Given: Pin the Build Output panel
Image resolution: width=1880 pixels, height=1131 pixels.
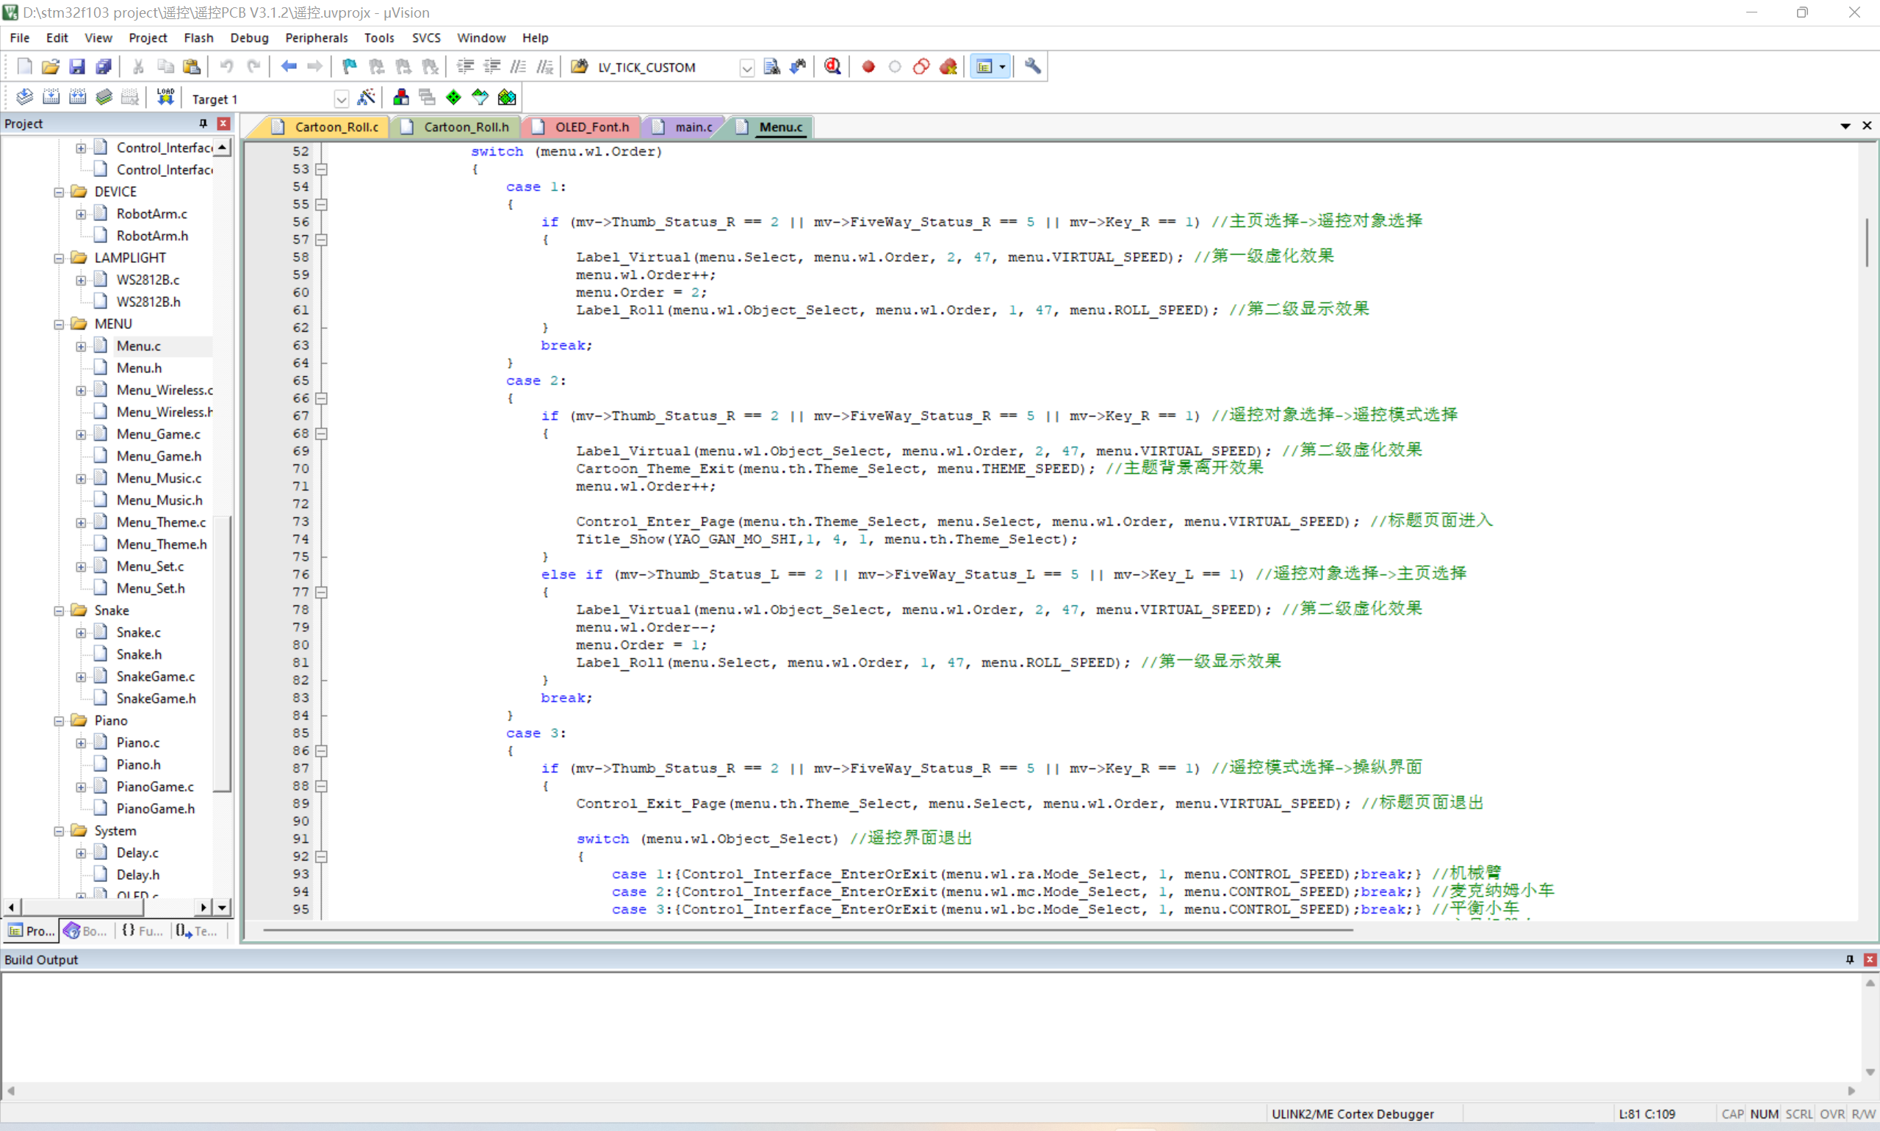Looking at the screenshot, I should (x=1848, y=960).
